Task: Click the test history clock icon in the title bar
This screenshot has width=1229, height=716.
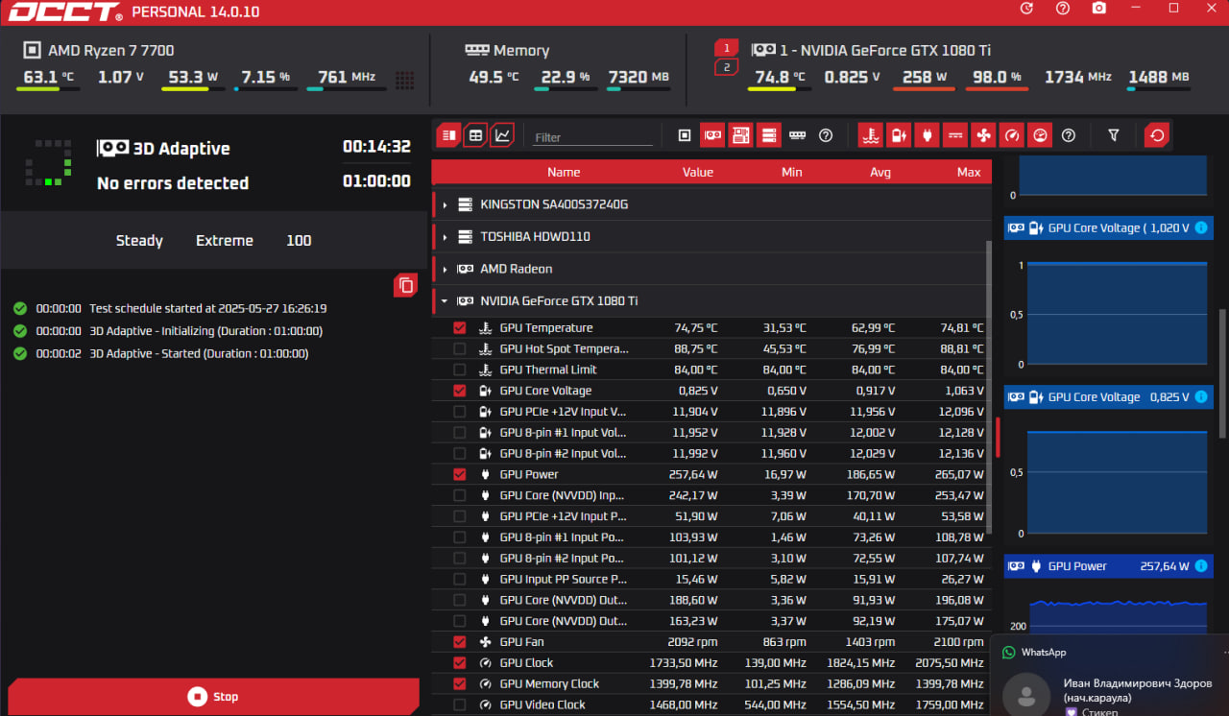Action: [1026, 8]
